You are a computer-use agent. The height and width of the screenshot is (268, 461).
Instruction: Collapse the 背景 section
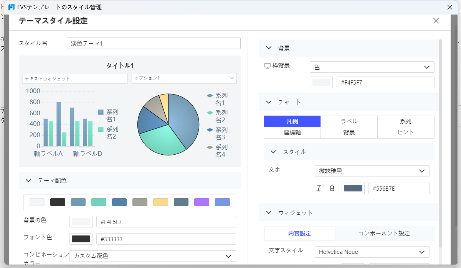(269, 48)
